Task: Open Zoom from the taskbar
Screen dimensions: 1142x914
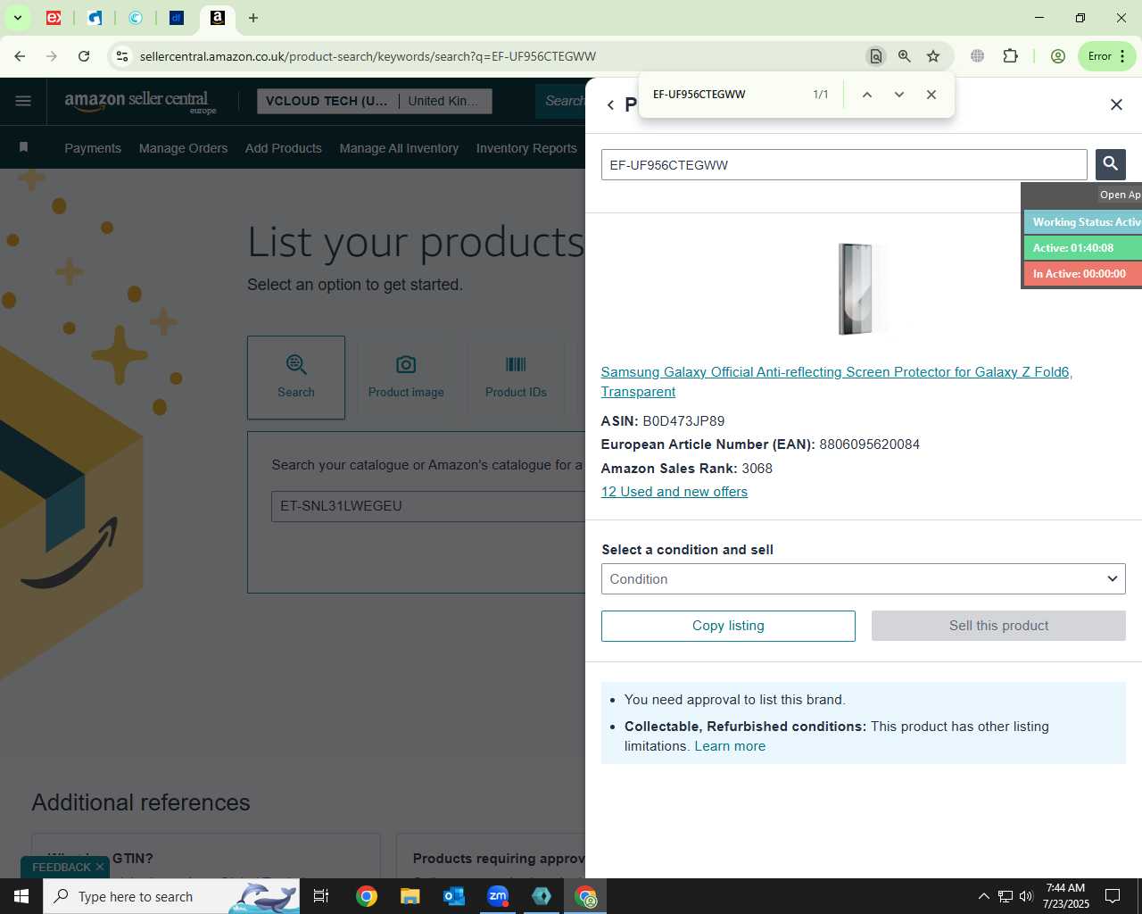Action: coord(498,896)
